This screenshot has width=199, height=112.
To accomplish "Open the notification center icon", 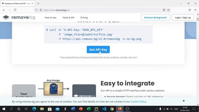I will (x=194, y=109).
